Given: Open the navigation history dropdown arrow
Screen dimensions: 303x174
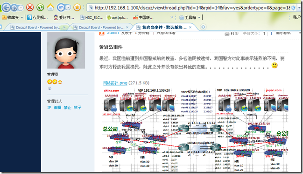Looking at the screenshot, I should (x=21, y=8).
